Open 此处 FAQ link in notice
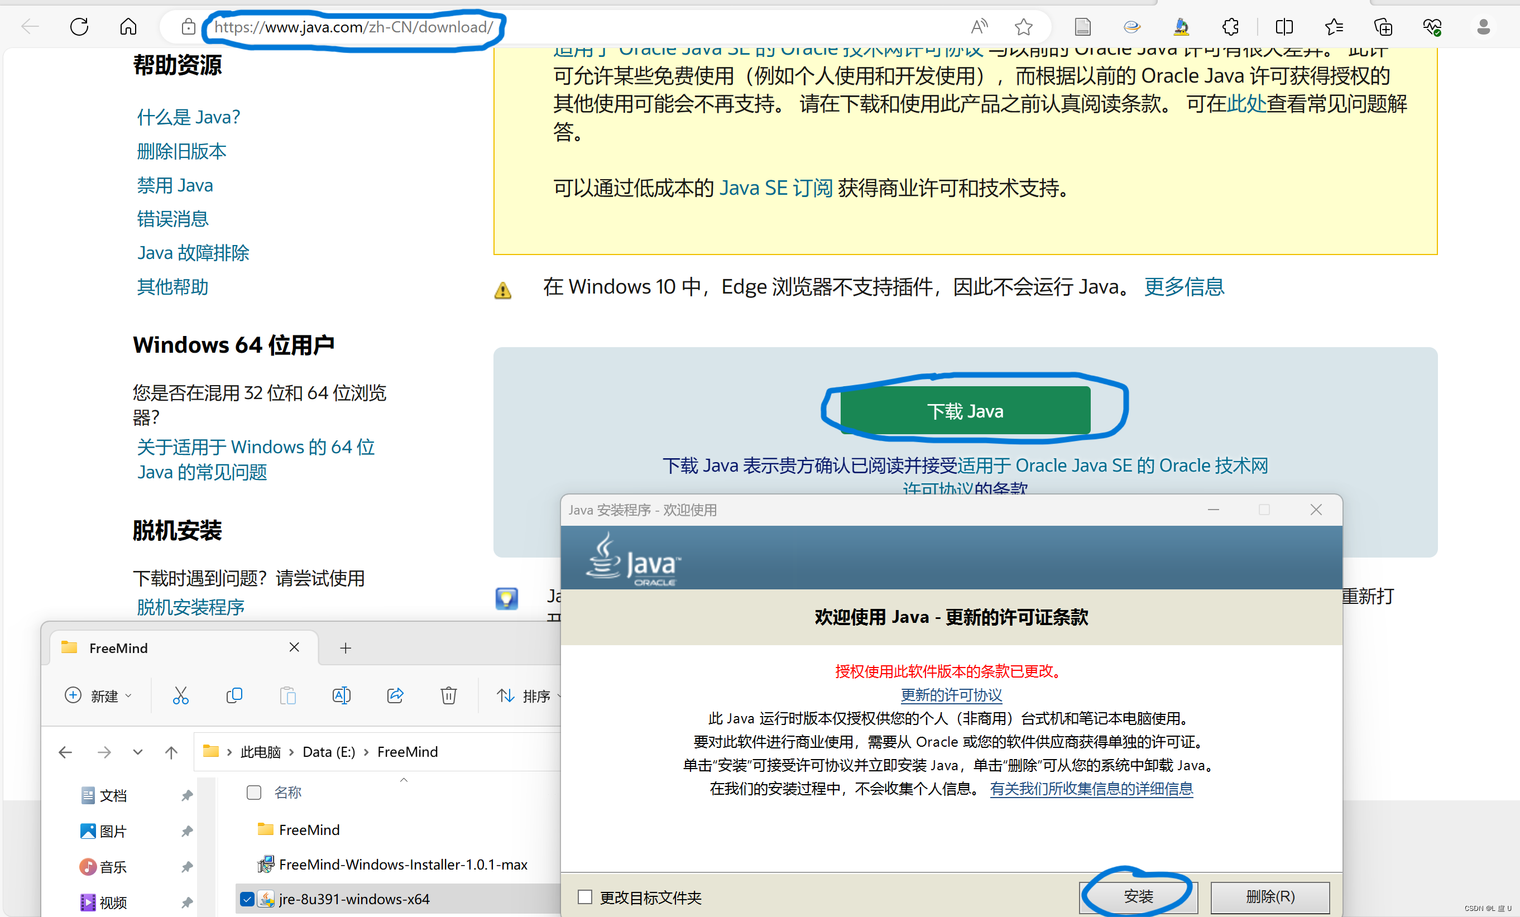1520x917 pixels. coord(1246,104)
